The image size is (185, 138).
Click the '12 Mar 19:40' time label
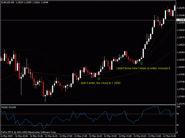click(125, 136)
